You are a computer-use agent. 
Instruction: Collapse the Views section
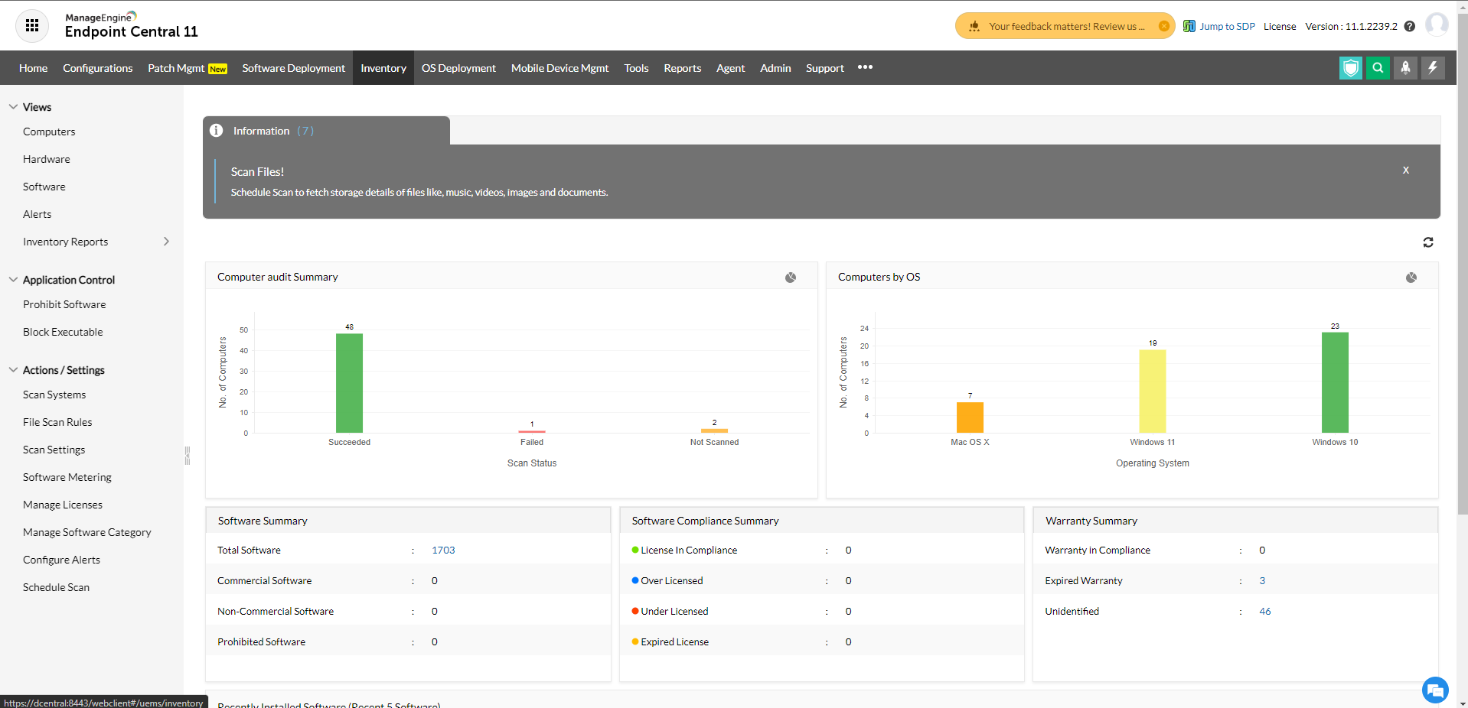pyautogui.click(x=13, y=107)
